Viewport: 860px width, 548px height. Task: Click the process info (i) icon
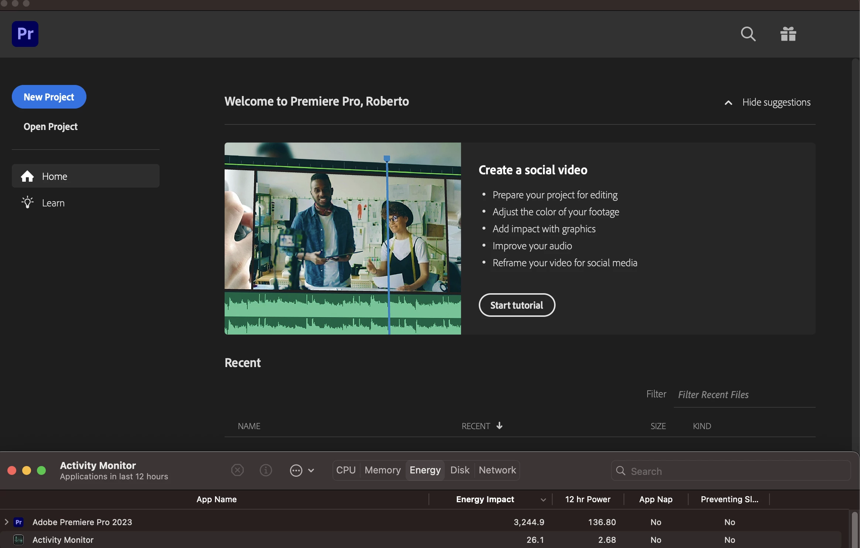tap(266, 470)
